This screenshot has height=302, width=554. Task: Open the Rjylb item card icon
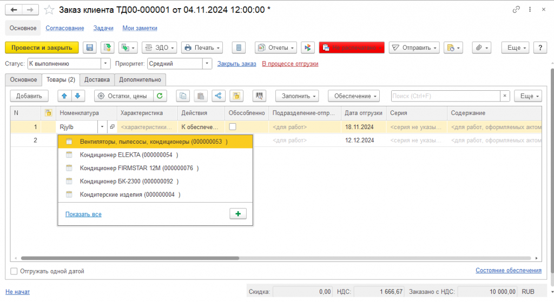112,126
